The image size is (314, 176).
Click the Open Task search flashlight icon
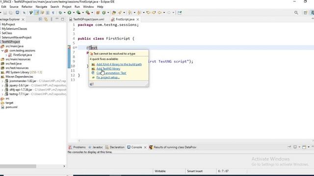click(120, 13)
